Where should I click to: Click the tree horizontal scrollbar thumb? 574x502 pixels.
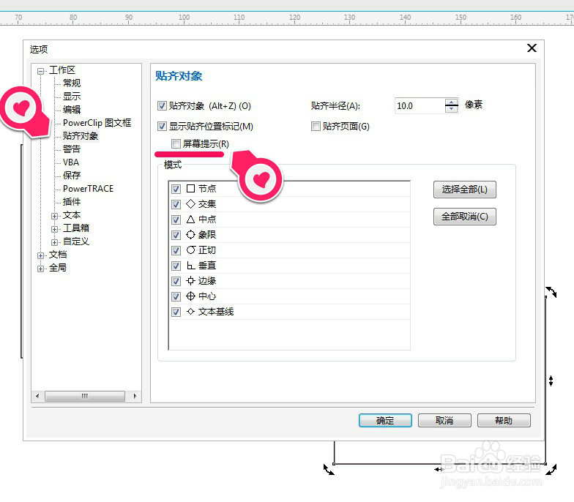(85, 396)
